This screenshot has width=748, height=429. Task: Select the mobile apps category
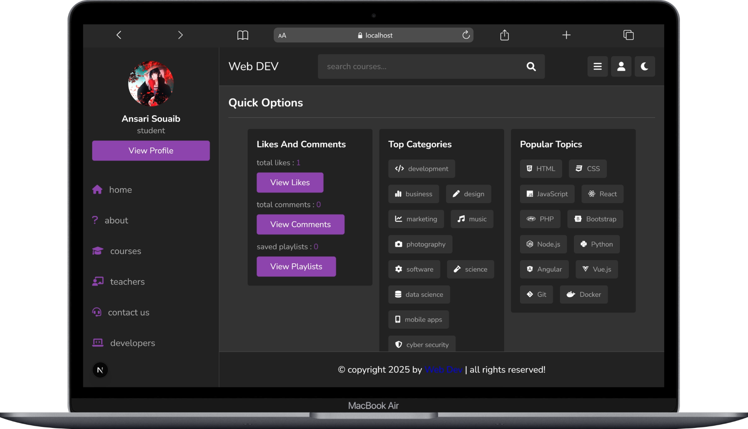[x=419, y=320]
